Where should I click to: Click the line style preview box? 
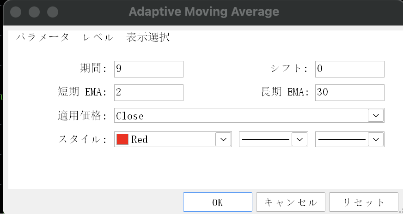(266, 139)
